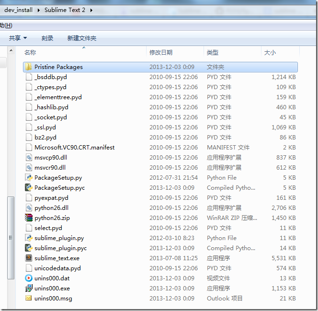Expand the arrow after Sublime Text 2 breadcrumb
This screenshot has height=311, width=318.
[91, 10]
